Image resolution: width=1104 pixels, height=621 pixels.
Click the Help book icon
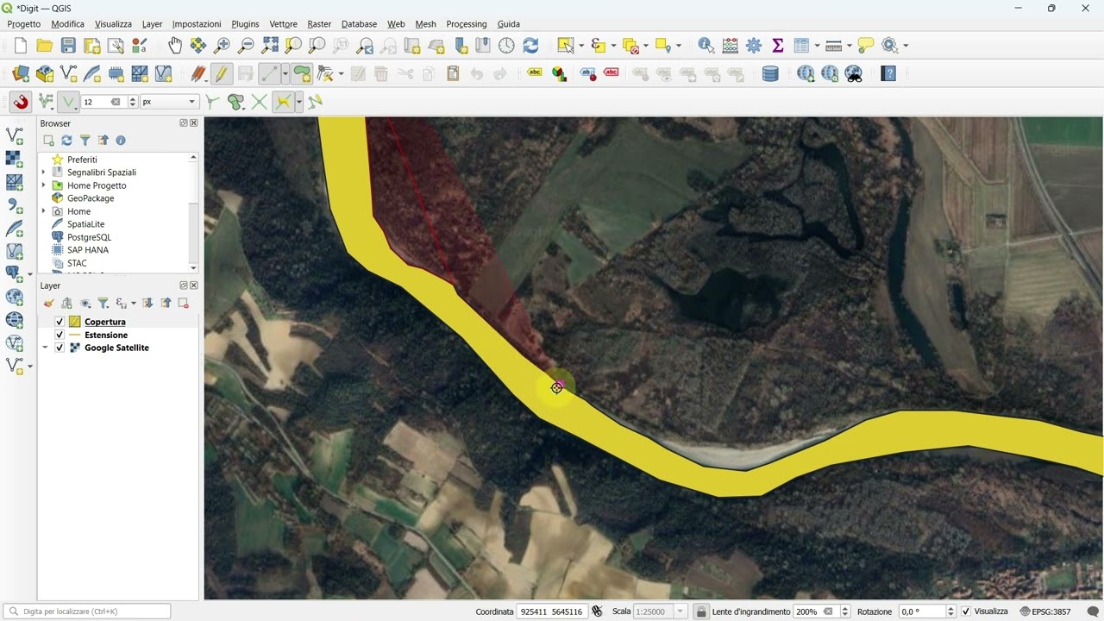pyautogui.click(x=888, y=74)
